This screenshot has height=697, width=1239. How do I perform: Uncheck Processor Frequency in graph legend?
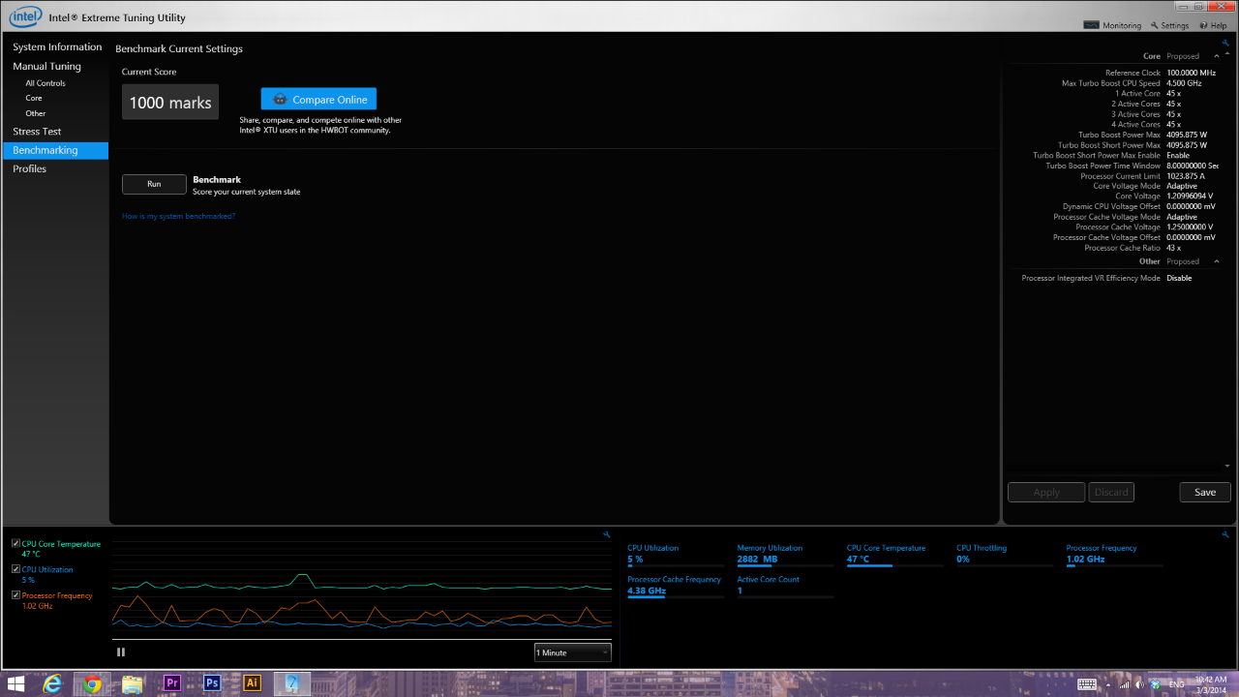(x=15, y=595)
